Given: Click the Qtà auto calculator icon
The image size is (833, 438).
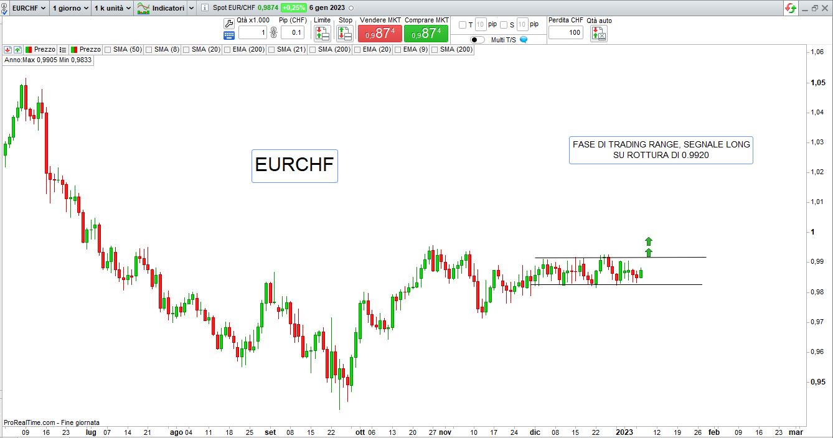Looking at the screenshot, I should pyautogui.click(x=598, y=33).
